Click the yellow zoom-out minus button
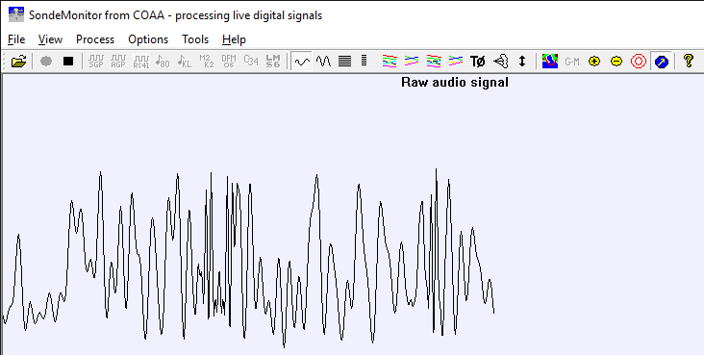Viewport: 704px width, 355px height. [616, 62]
